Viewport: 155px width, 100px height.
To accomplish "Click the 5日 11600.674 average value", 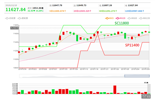I will click(x=58, y=11).
